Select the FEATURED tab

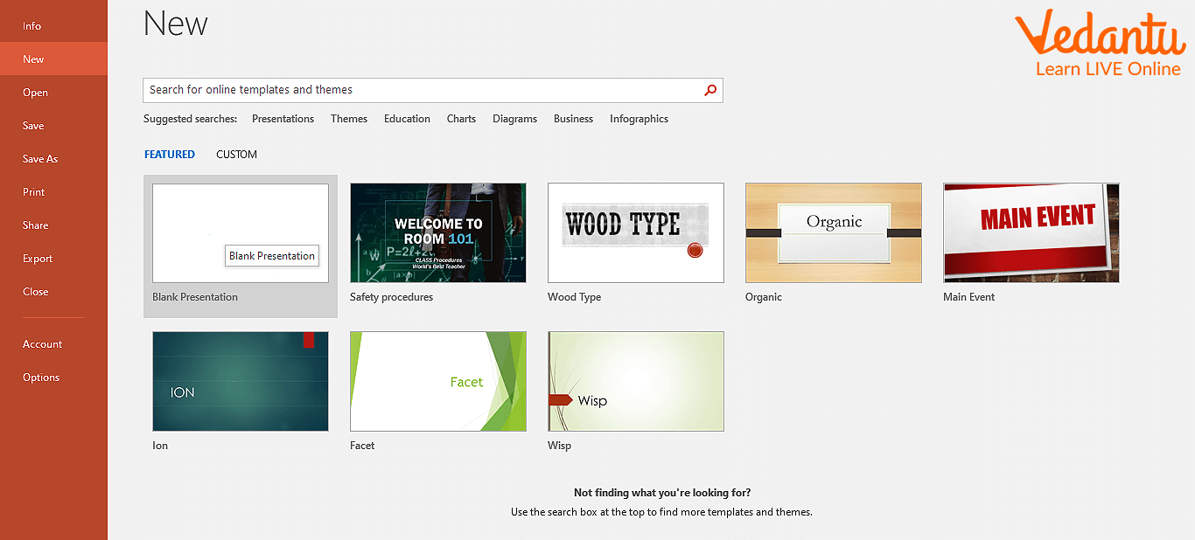coord(170,155)
